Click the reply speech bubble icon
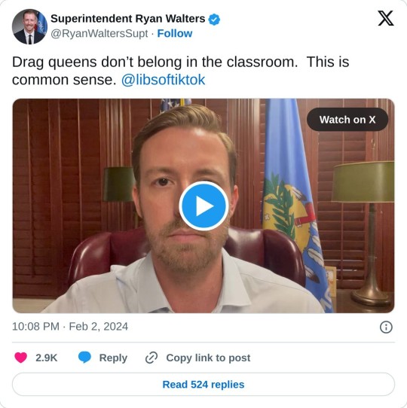Viewport: 407px width, 408px height. [84, 358]
